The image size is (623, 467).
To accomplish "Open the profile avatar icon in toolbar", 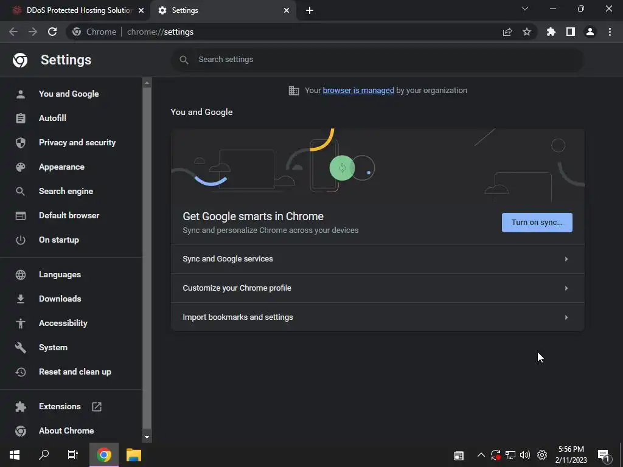I will pyautogui.click(x=590, y=32).
